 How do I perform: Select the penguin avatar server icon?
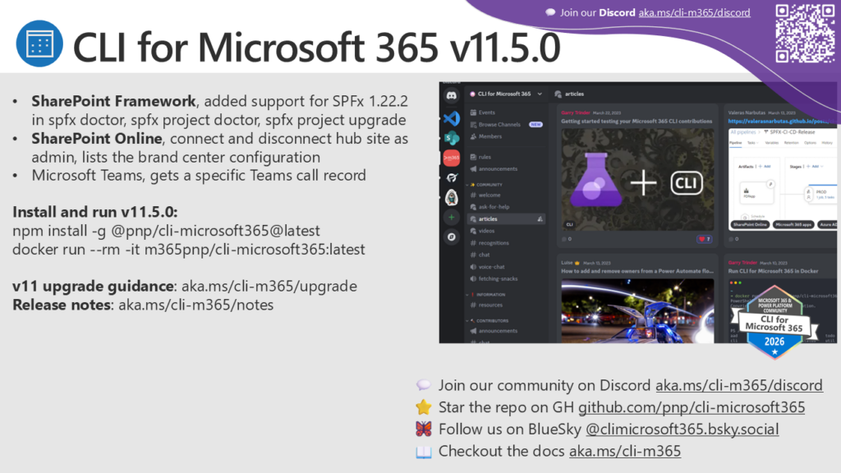pyautogui.click(x=452, y=197)
